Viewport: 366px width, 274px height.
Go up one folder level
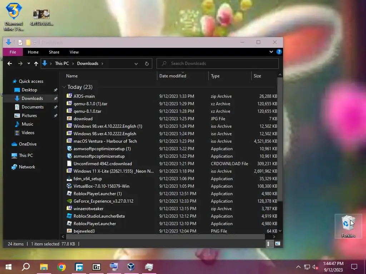[x=36, y=64]
